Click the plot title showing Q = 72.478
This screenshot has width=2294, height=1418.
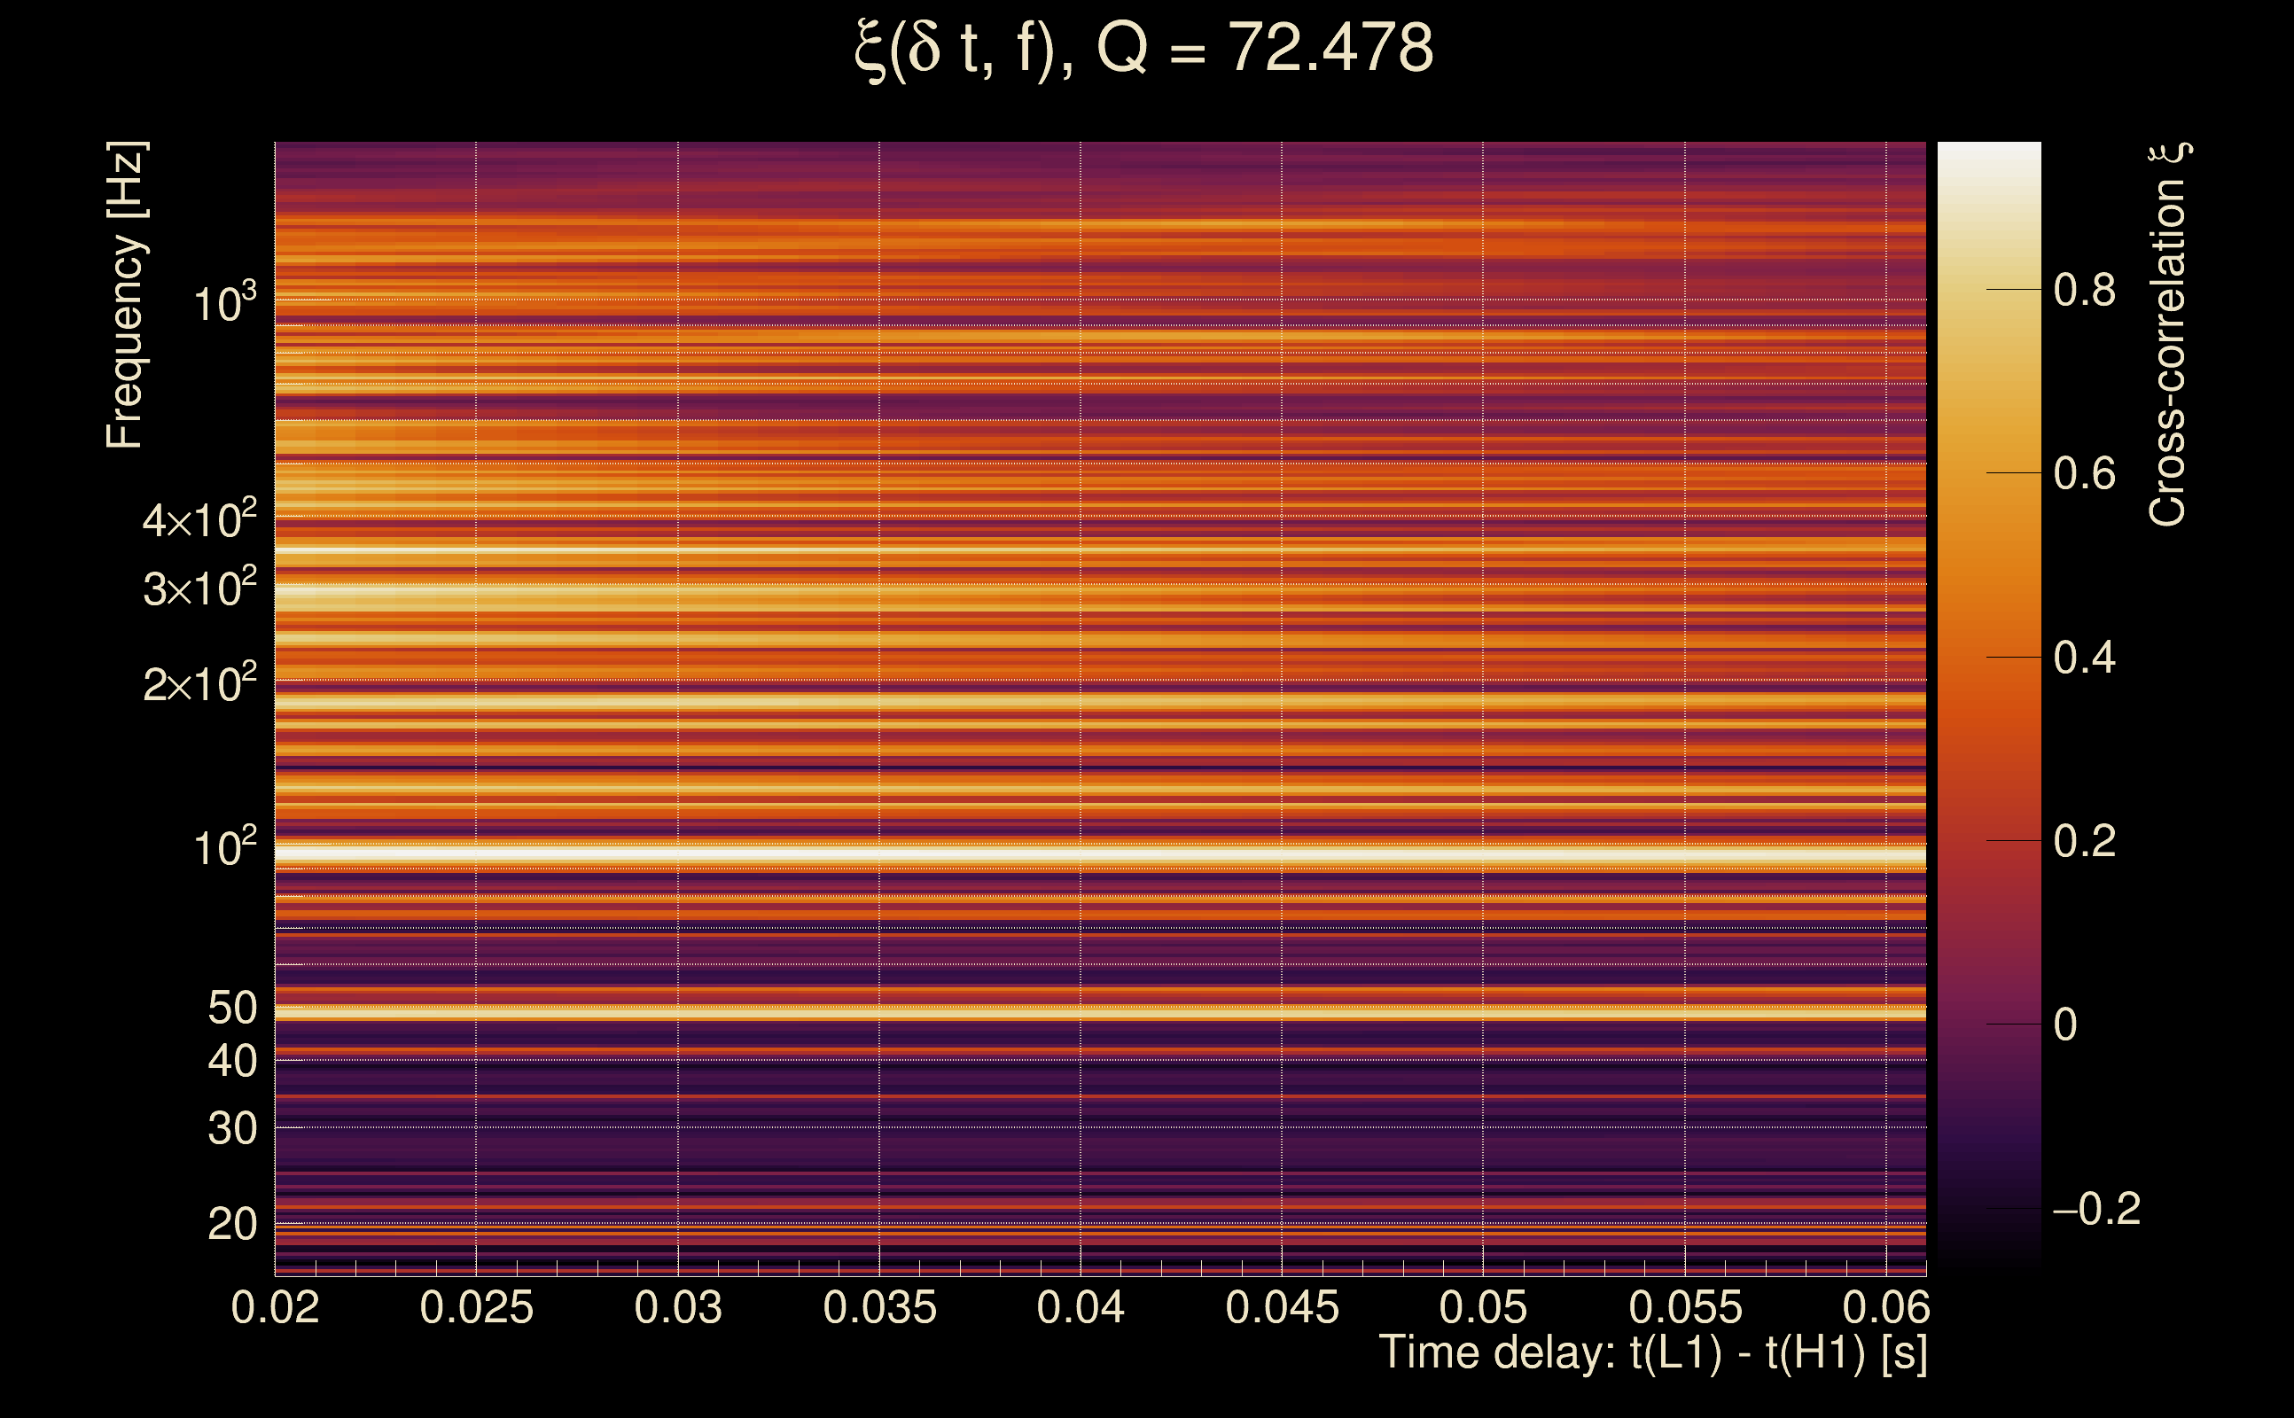pyautogui.click(x=1144, y=49)
